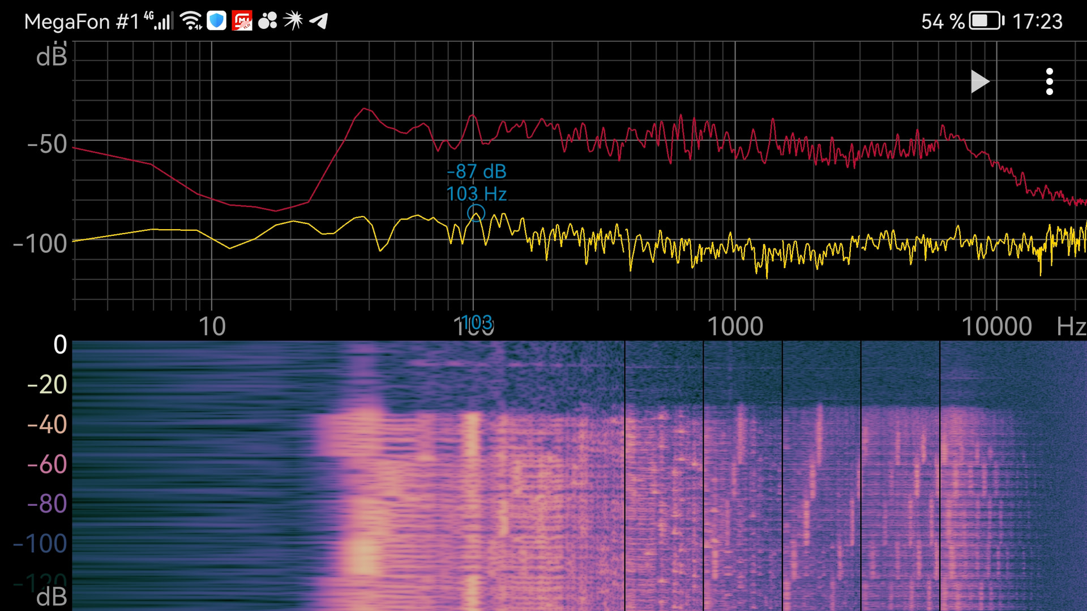Open the three-dot overflow menu
The image size is (1087, 611).
1049,82
